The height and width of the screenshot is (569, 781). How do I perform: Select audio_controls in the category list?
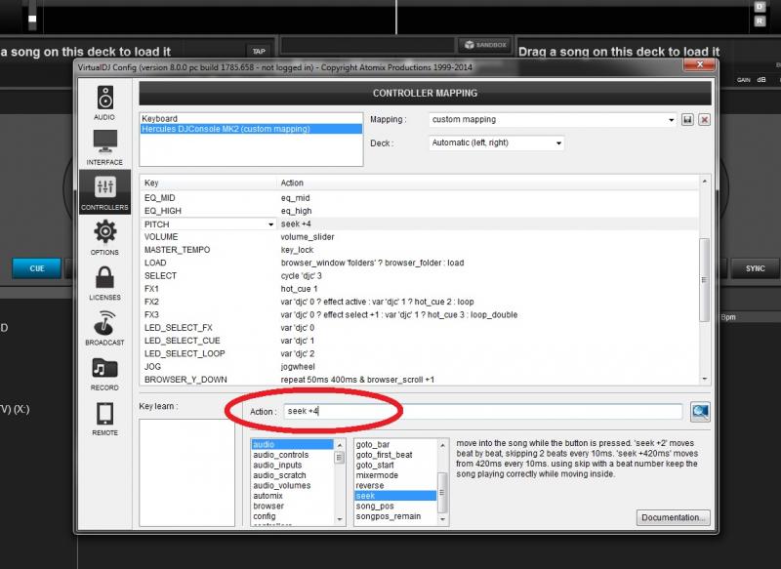(x=280, y=455)
